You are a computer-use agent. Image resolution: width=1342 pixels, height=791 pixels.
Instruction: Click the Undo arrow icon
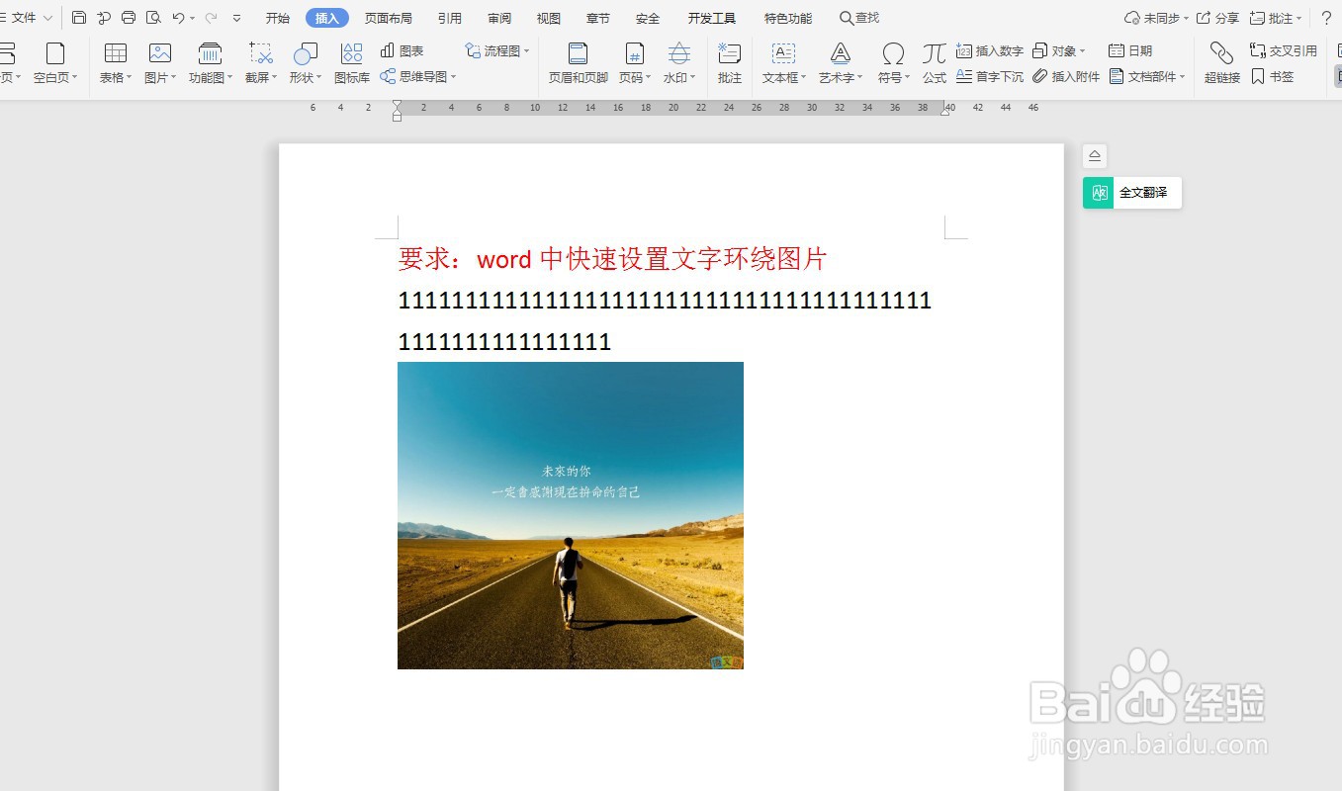[x=178, y=18]
